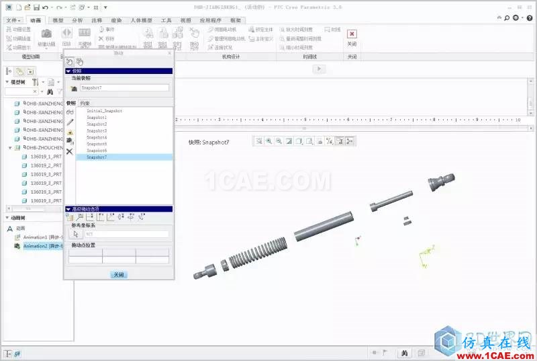Open the File menu dropdown

point(13,21)
